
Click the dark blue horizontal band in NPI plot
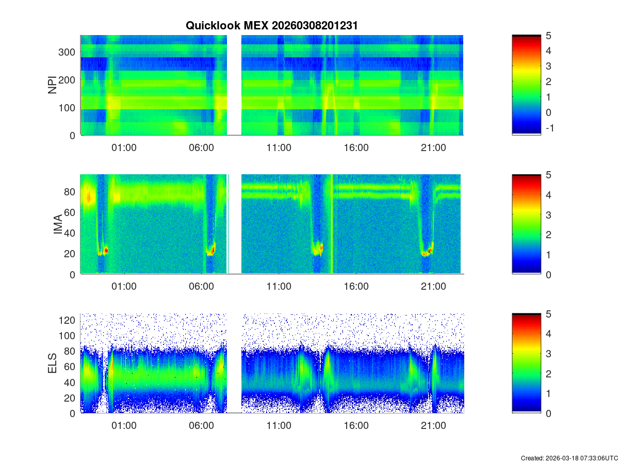tap(155, 63)
